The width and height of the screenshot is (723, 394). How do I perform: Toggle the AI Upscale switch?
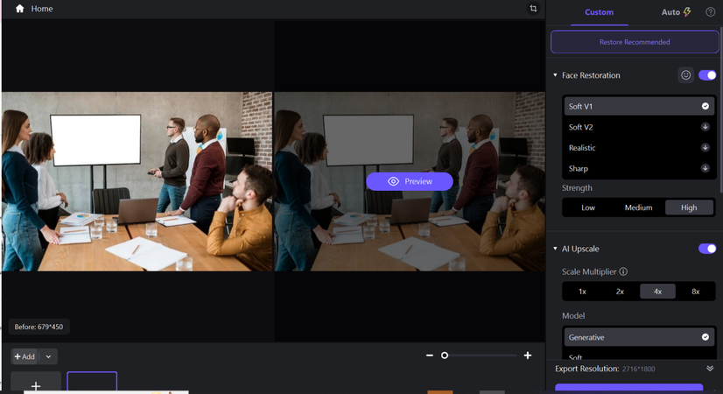pyautogui.click(x=707, y=249)
